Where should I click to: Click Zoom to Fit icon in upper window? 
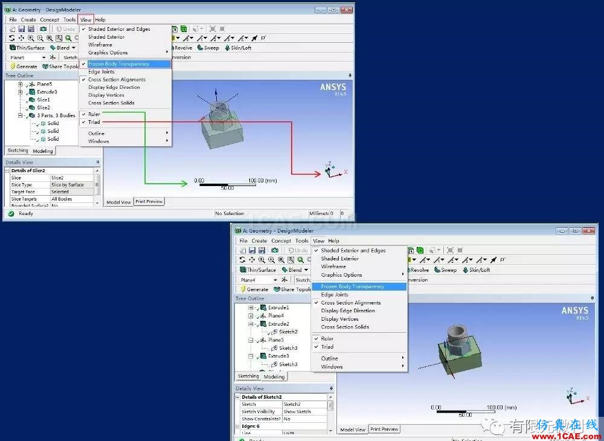coord(50,38)
